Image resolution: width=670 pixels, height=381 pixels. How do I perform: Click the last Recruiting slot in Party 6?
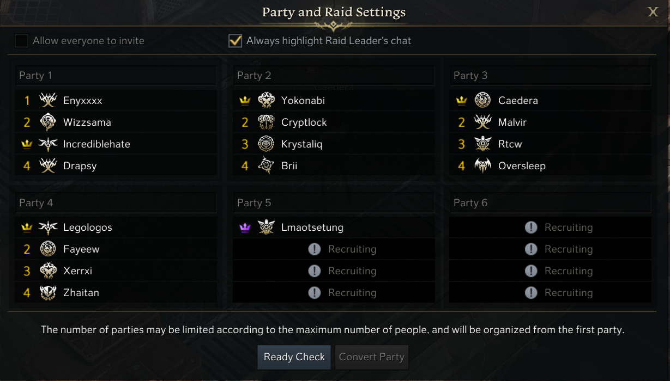(x=550, y=293)
